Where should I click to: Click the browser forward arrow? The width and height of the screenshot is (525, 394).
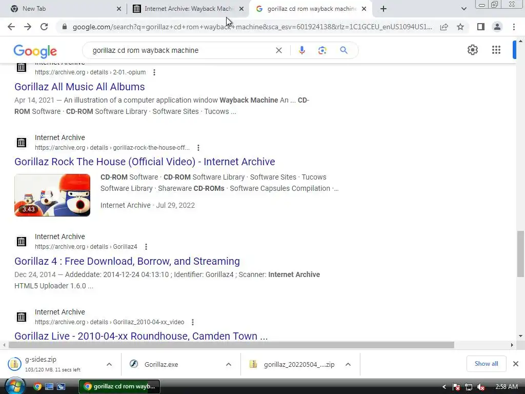coord(28,27)
